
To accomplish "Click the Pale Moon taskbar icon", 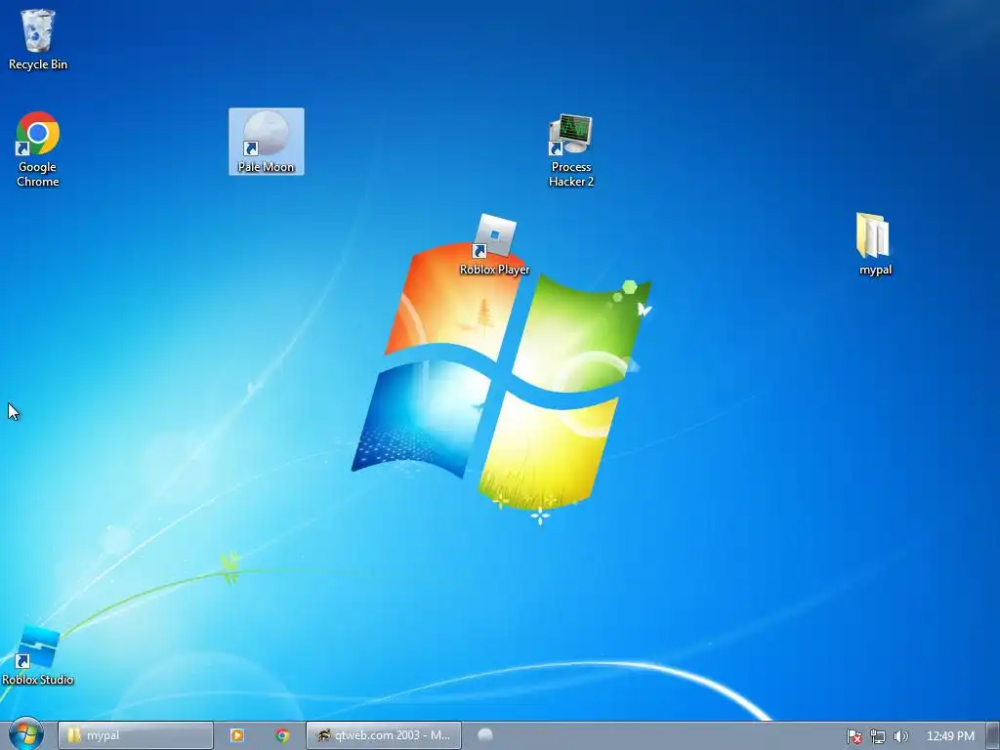I will (484, 735).
